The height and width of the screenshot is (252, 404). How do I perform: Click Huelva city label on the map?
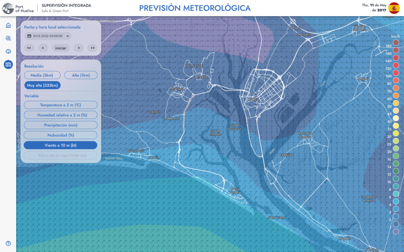(x=252, y=100)
